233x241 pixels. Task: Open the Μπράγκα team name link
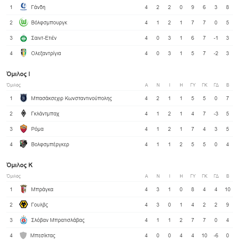(42, 189)
